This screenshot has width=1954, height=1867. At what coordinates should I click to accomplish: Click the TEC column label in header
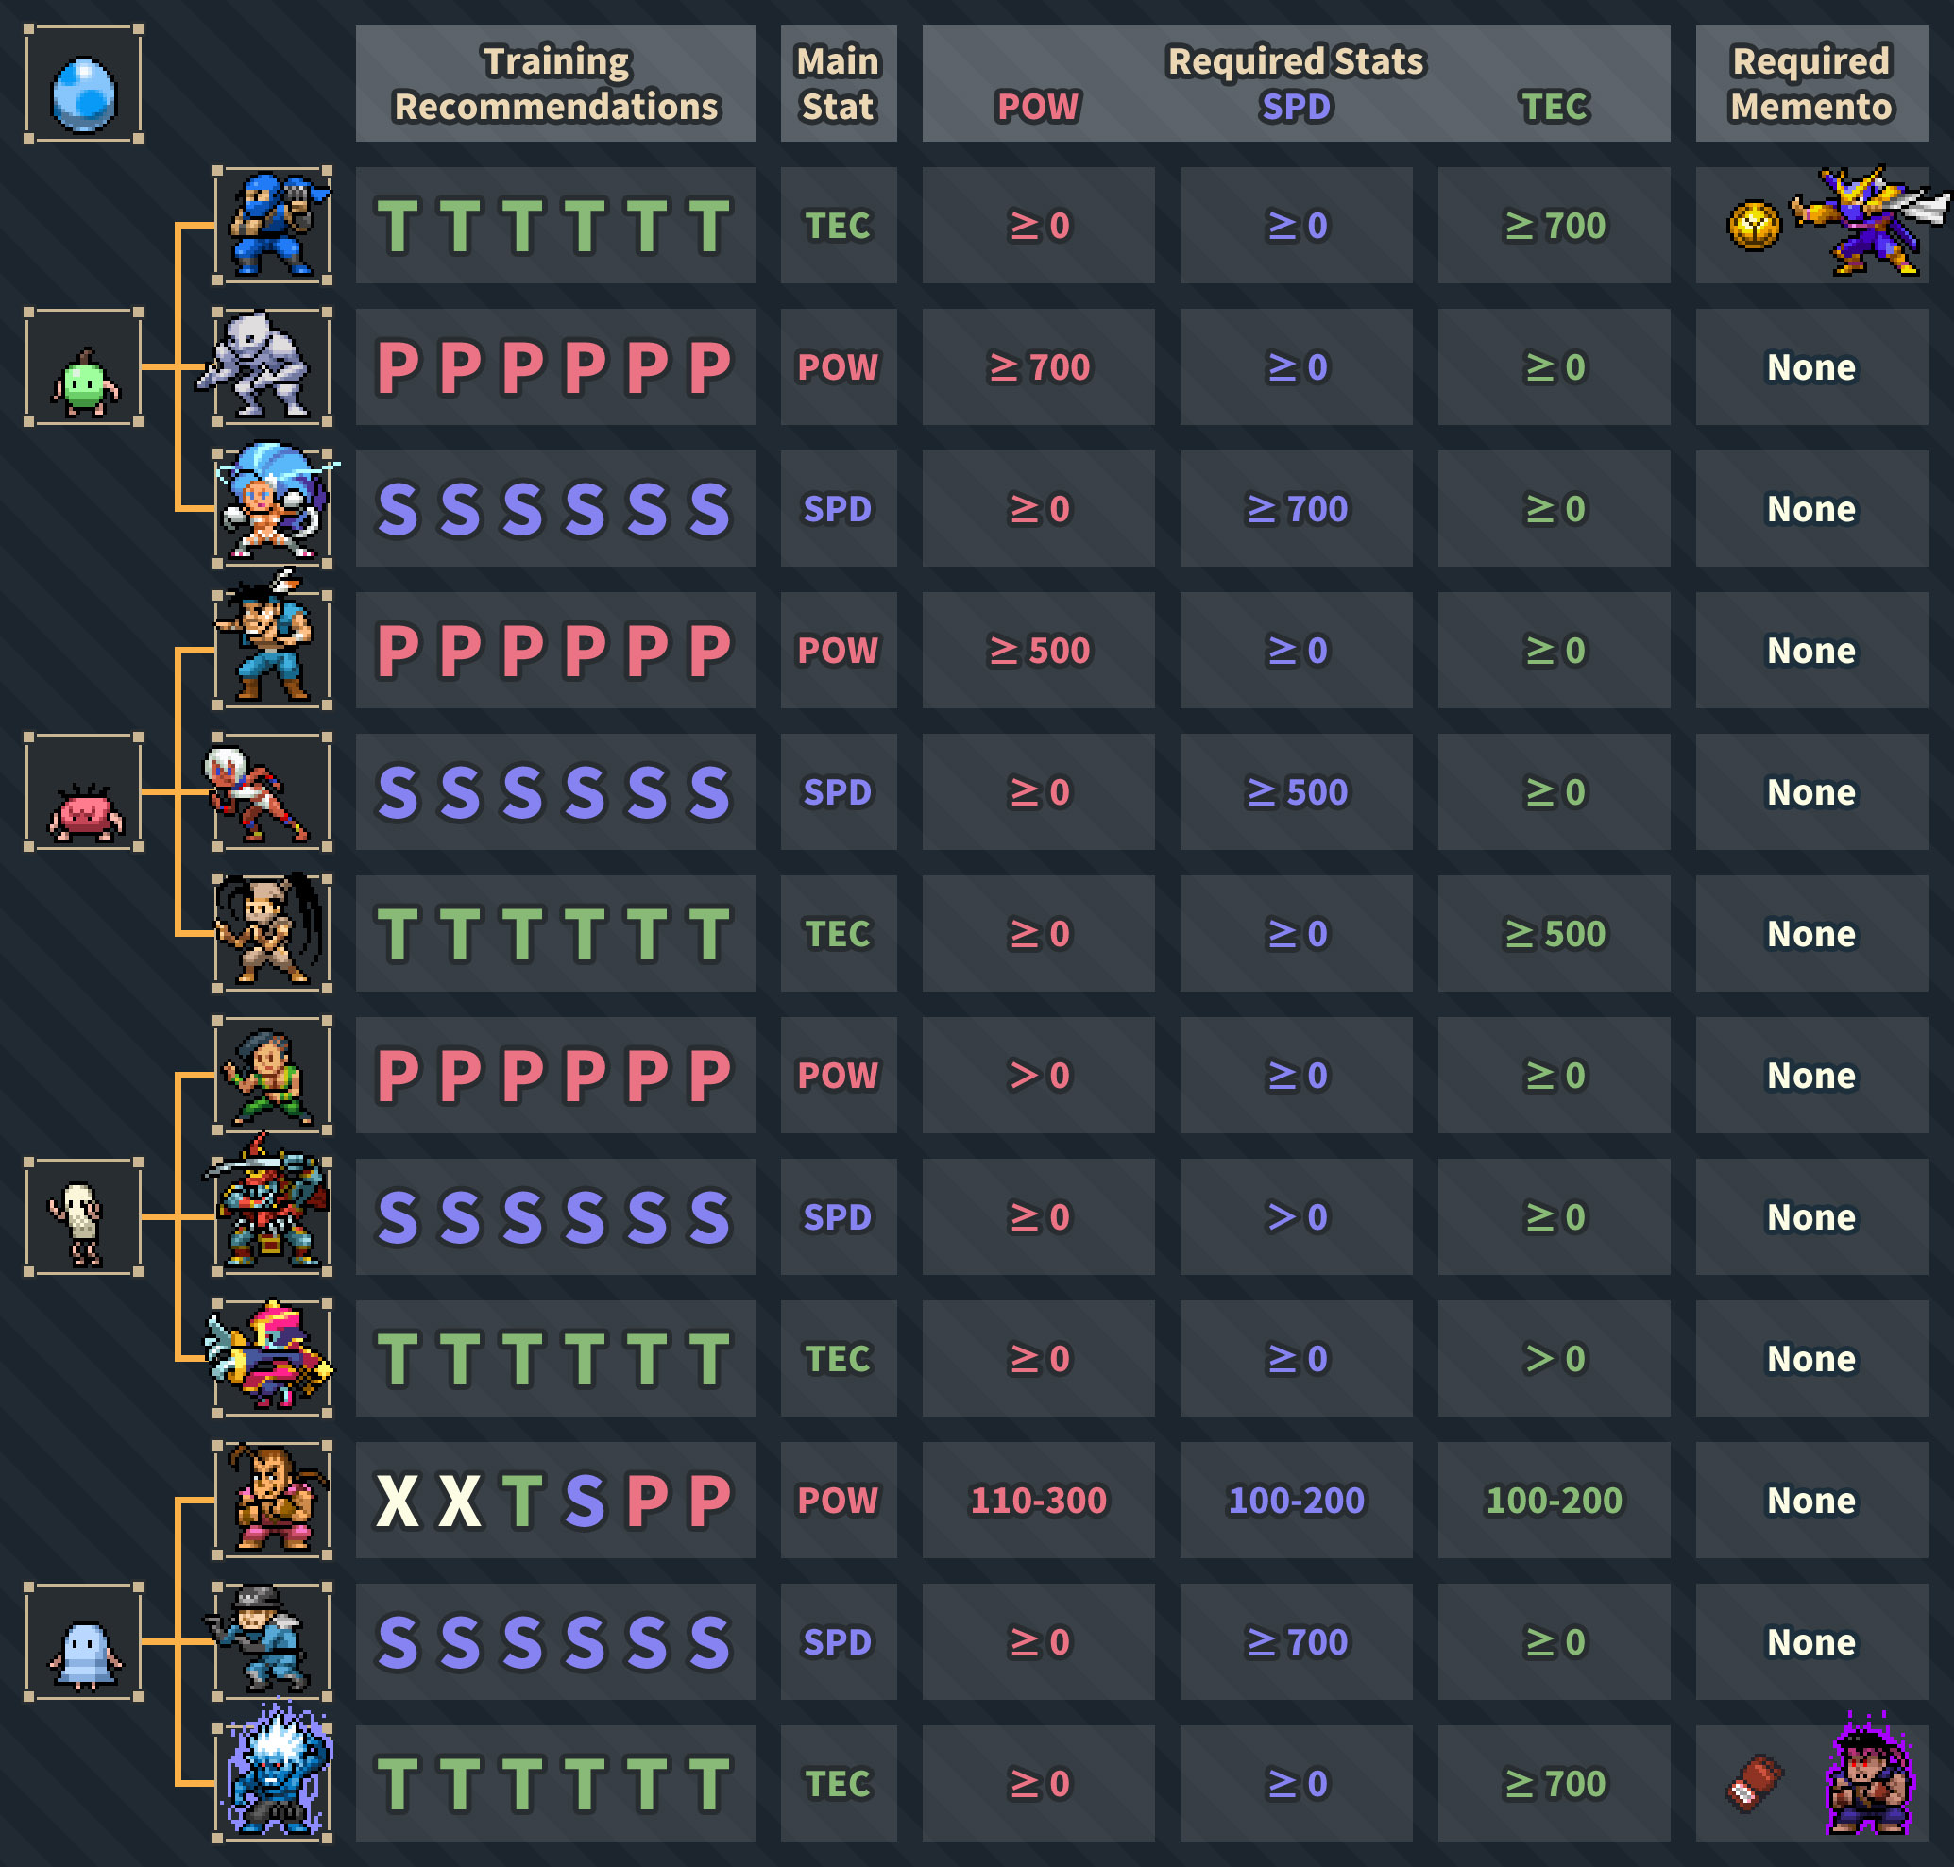coord(1554,107)
